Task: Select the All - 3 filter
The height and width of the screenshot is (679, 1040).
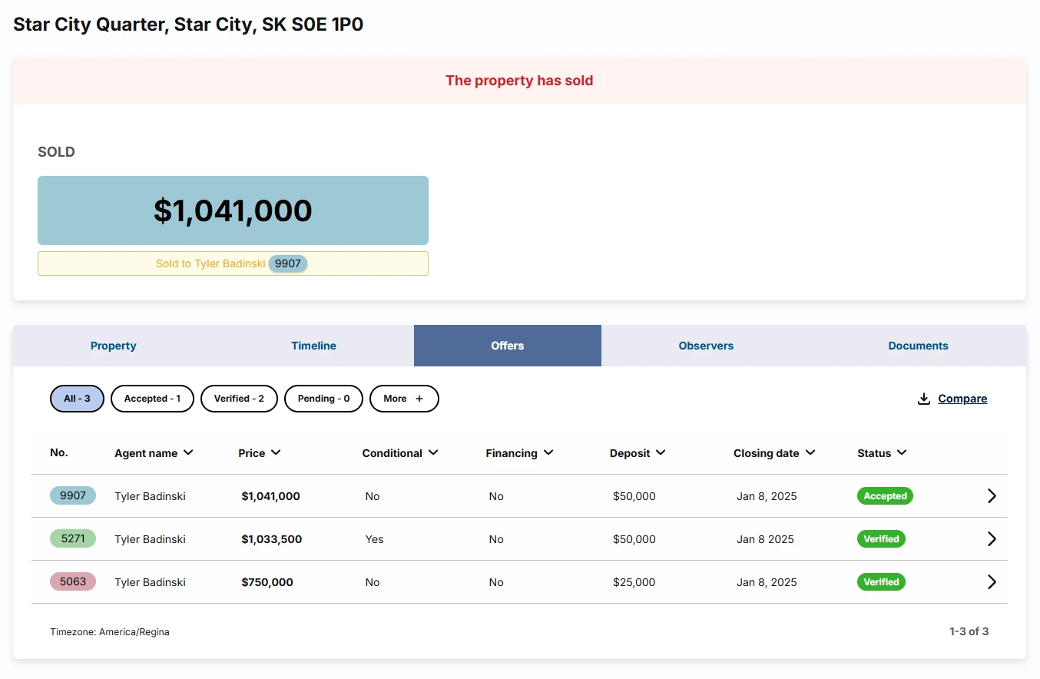Action: click(x=77, y=399)
